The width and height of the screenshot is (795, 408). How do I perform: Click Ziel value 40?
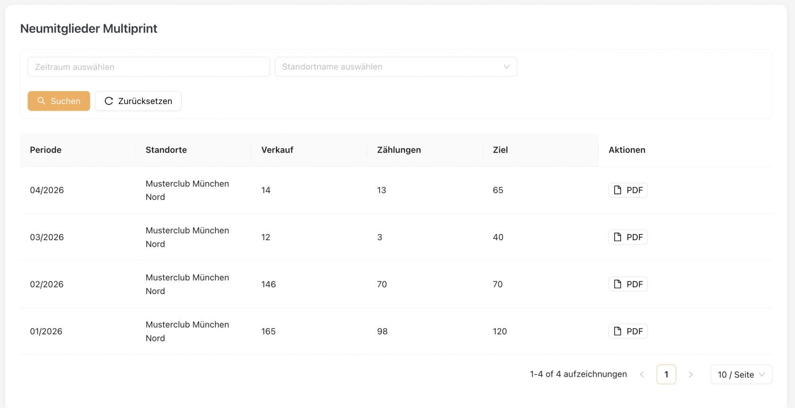click(498, 237)
